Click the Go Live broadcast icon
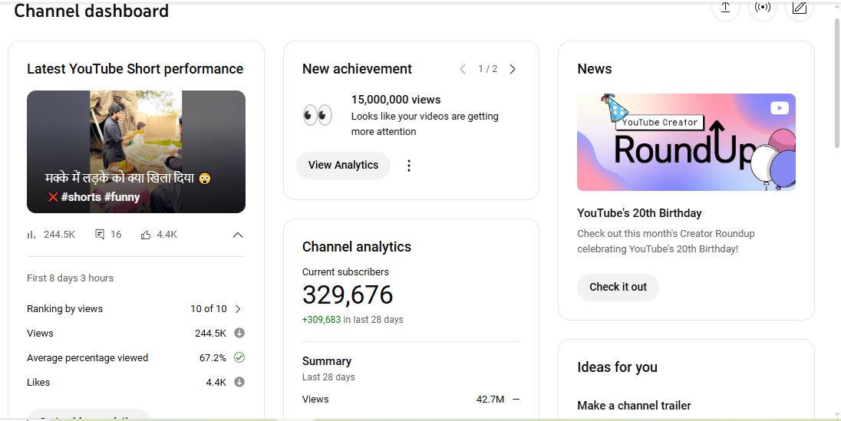841x421 pixels. click(762, 8)
